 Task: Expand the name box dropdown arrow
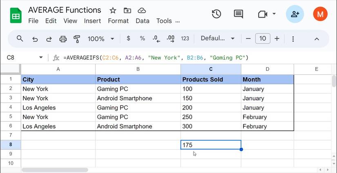pos(41,58)
